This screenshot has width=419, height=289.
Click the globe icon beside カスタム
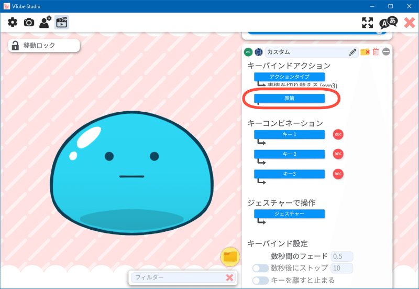coord(259,52)
